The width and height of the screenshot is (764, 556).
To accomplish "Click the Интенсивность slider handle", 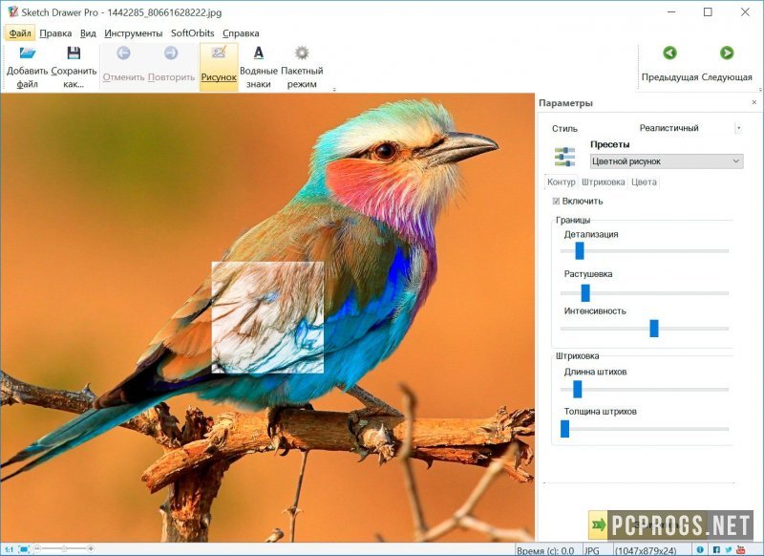I will (x=654, y=329).
